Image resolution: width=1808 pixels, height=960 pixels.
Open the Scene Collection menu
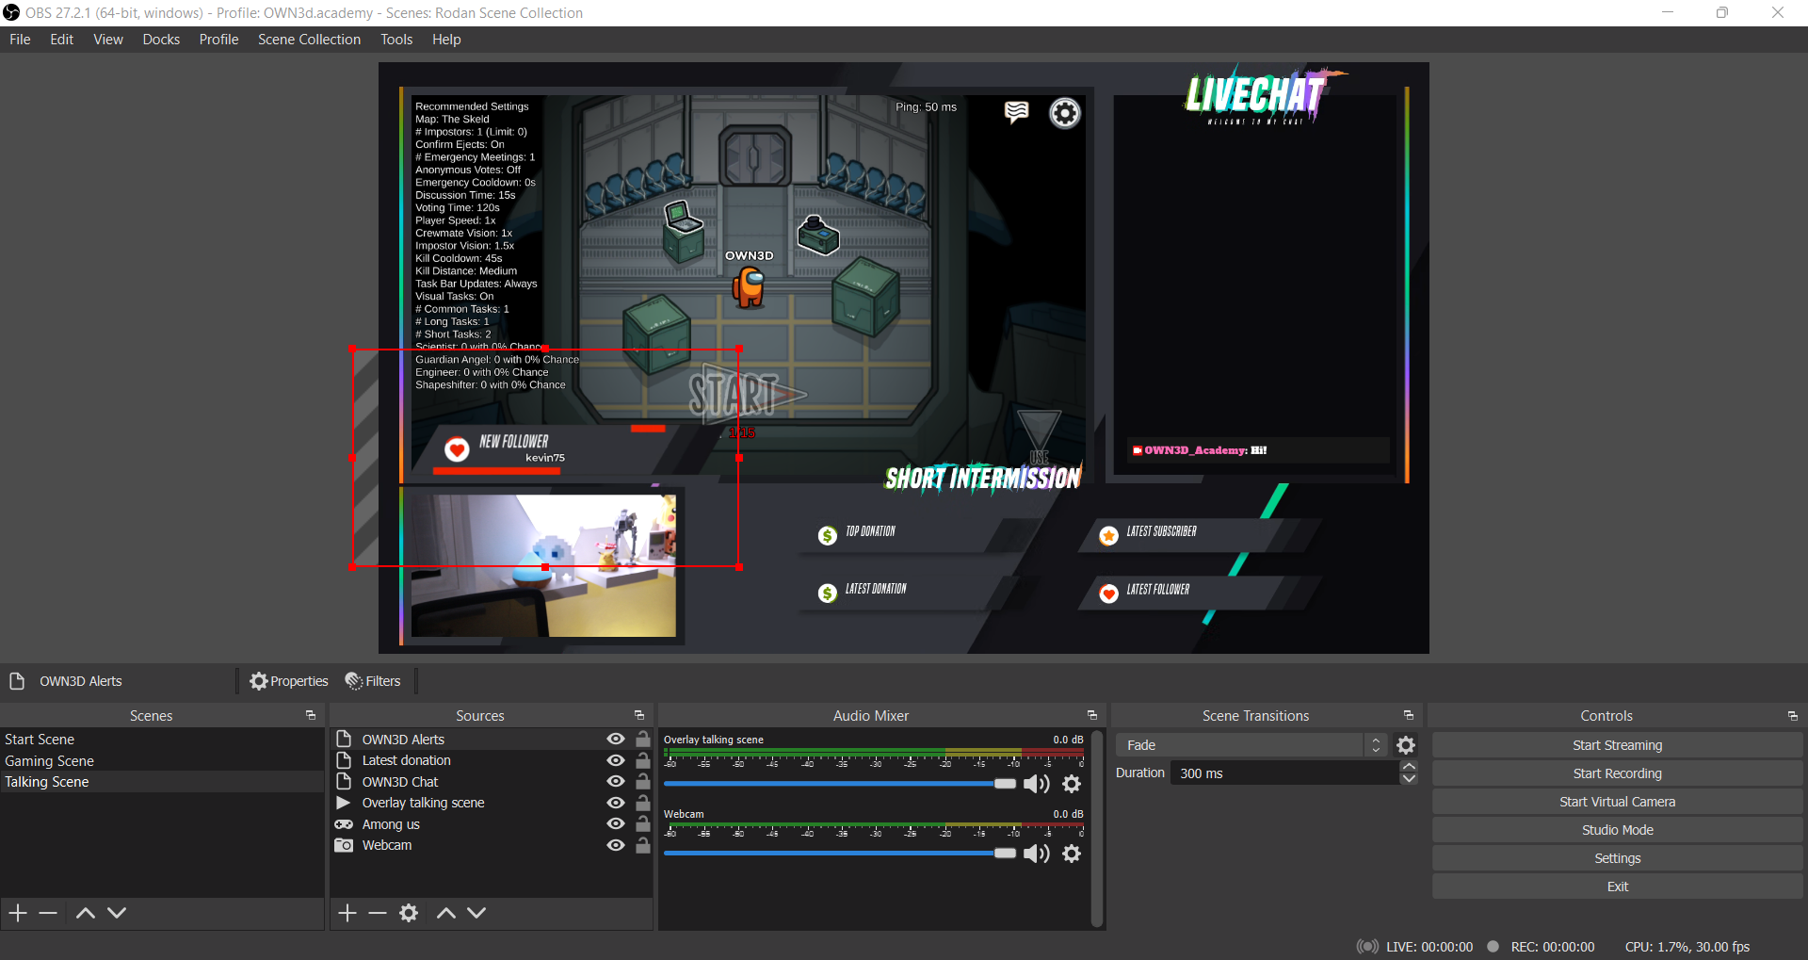click(309, 40)
